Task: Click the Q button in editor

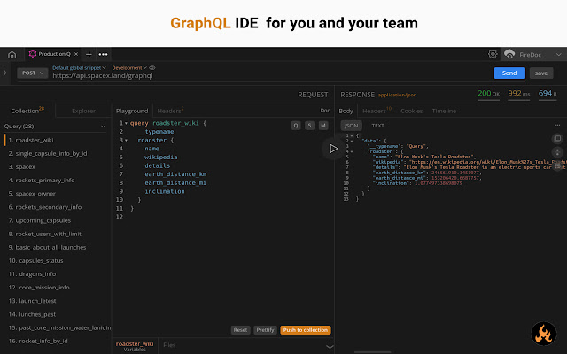Action: pos(296,125)
